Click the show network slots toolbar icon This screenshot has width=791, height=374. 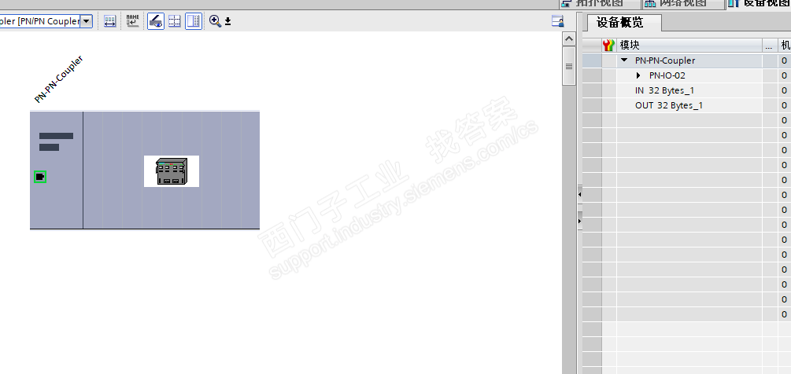point(109,21)
